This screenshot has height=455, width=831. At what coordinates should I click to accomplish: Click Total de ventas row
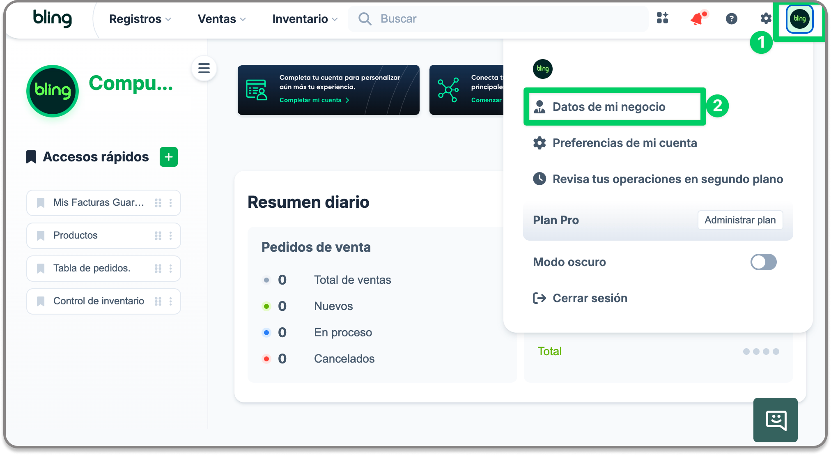tap(327, 280)
